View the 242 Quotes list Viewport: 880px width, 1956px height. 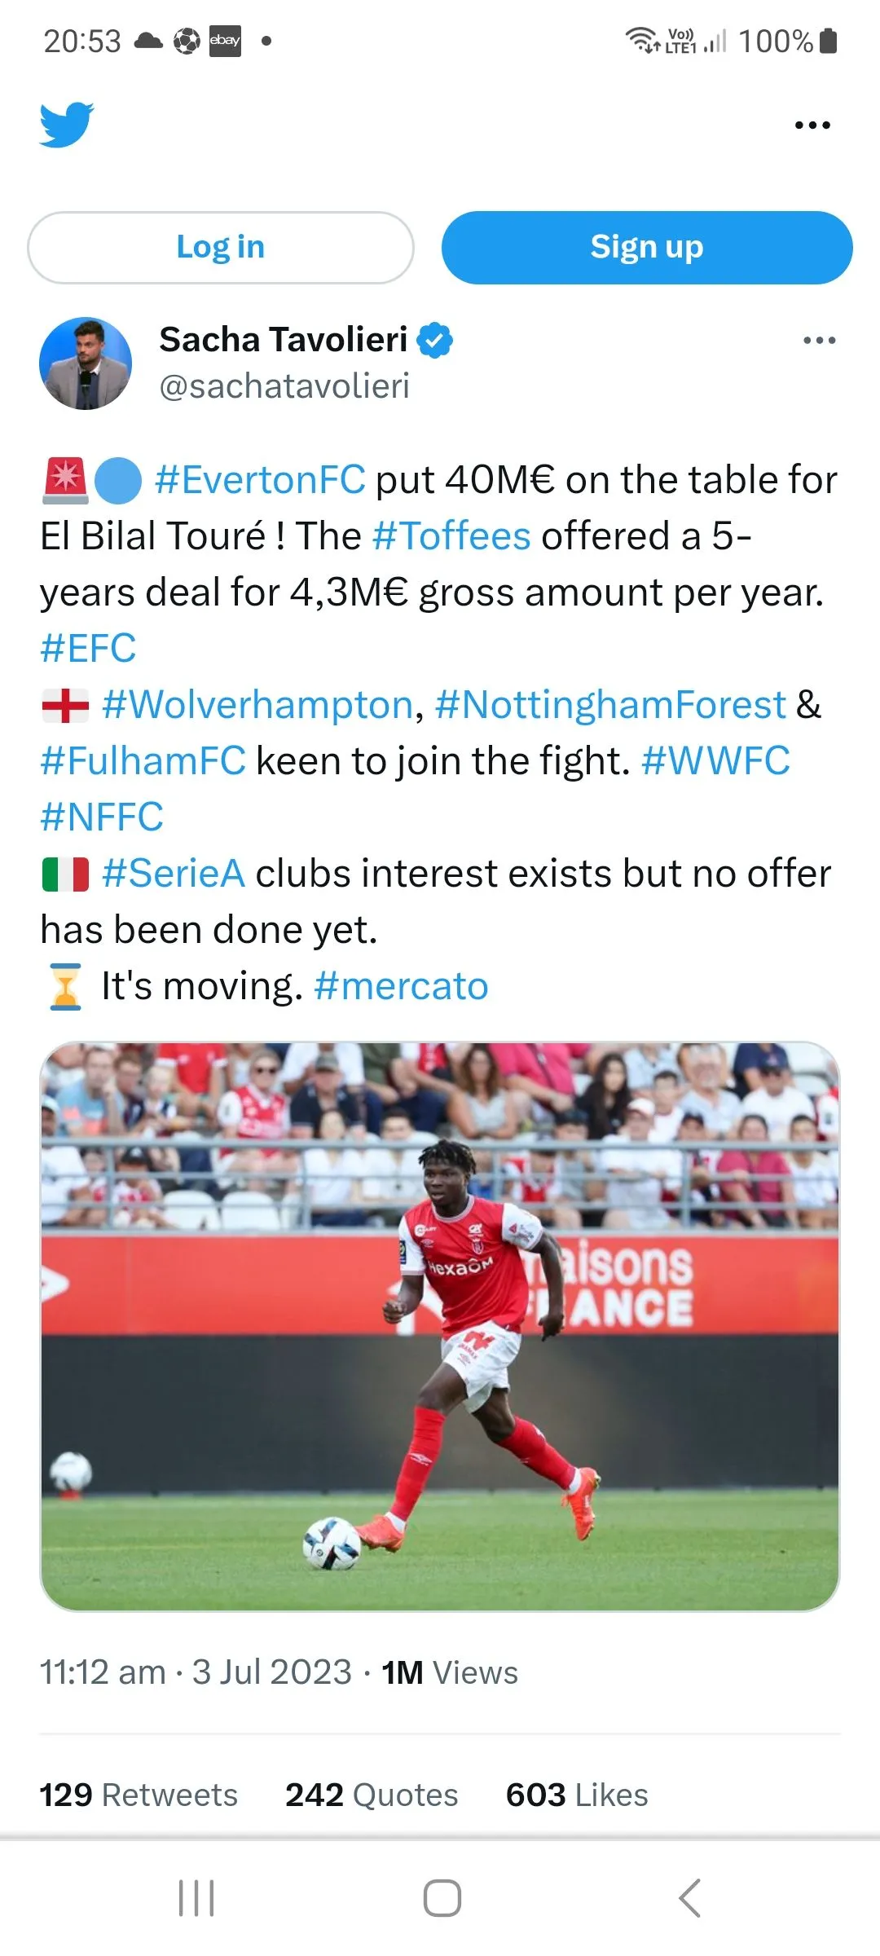tap(372, 1795)
